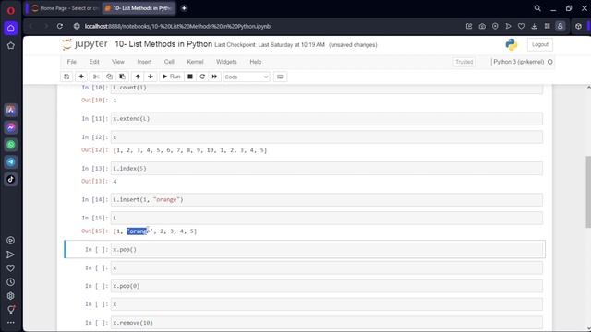
Task: Open Aria AI in the sidebar
Action: [10, 110]
